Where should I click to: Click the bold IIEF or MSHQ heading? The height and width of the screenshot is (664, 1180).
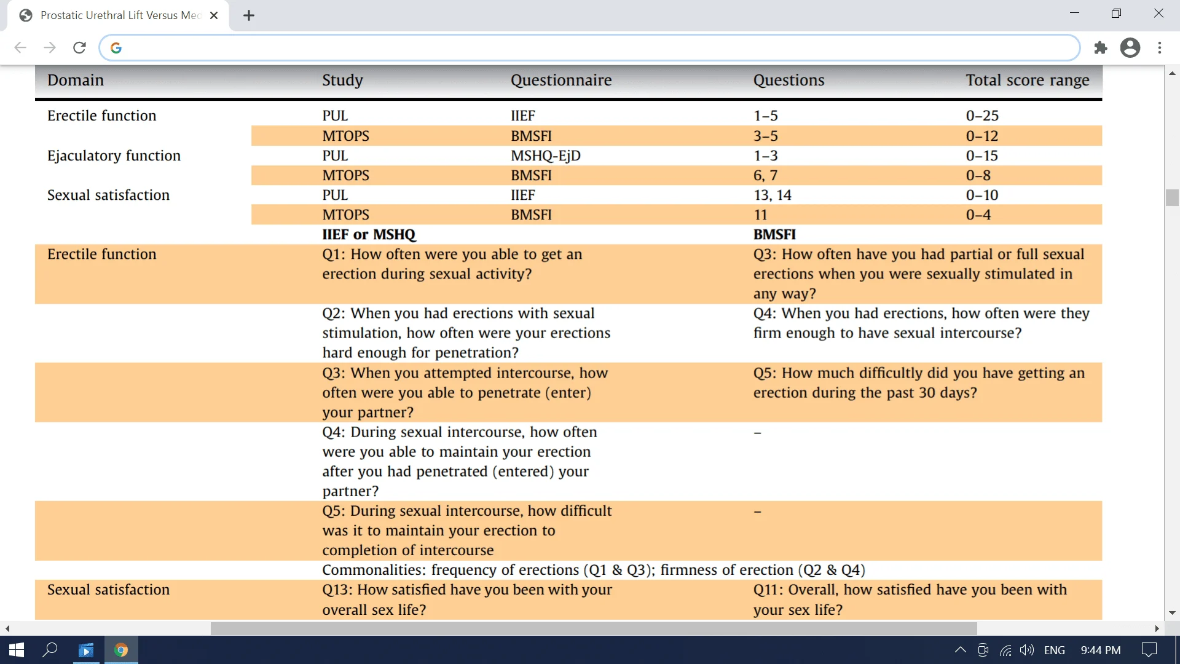tap(369, 234)
